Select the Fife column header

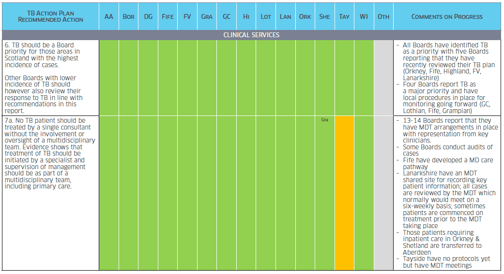[168, 16]
